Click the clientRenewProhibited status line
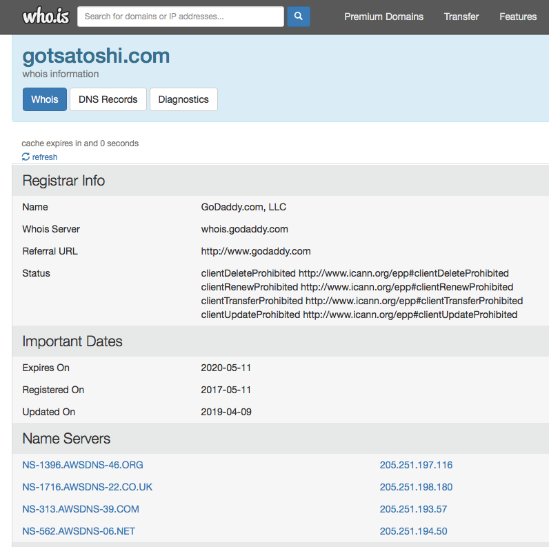 pyautogui.click(x=357, y=287)
